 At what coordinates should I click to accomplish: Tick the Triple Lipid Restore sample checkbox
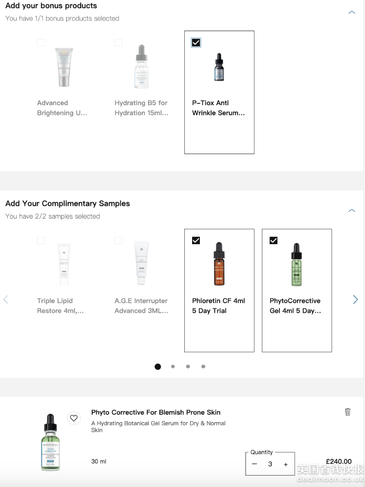pyautogui.click(x=41, y=241)
